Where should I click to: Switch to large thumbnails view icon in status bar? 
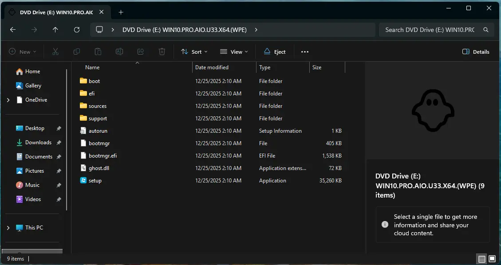pos(492,259)
